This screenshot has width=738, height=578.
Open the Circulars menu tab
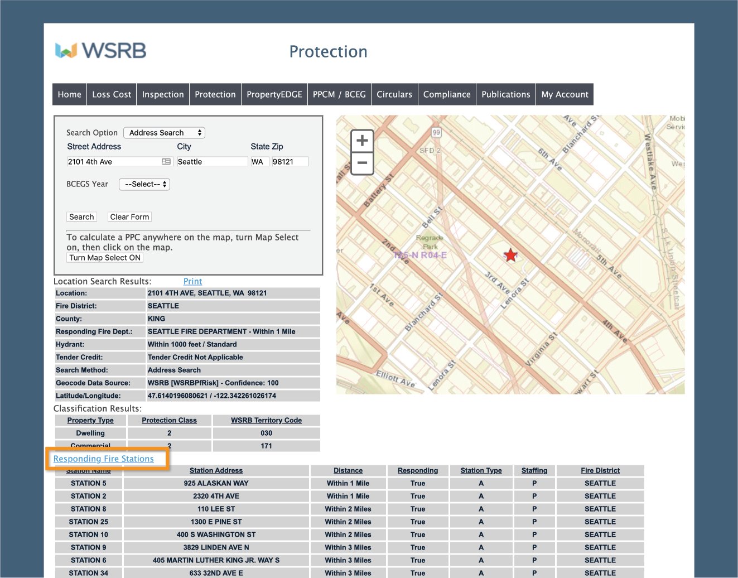(394, 94)
